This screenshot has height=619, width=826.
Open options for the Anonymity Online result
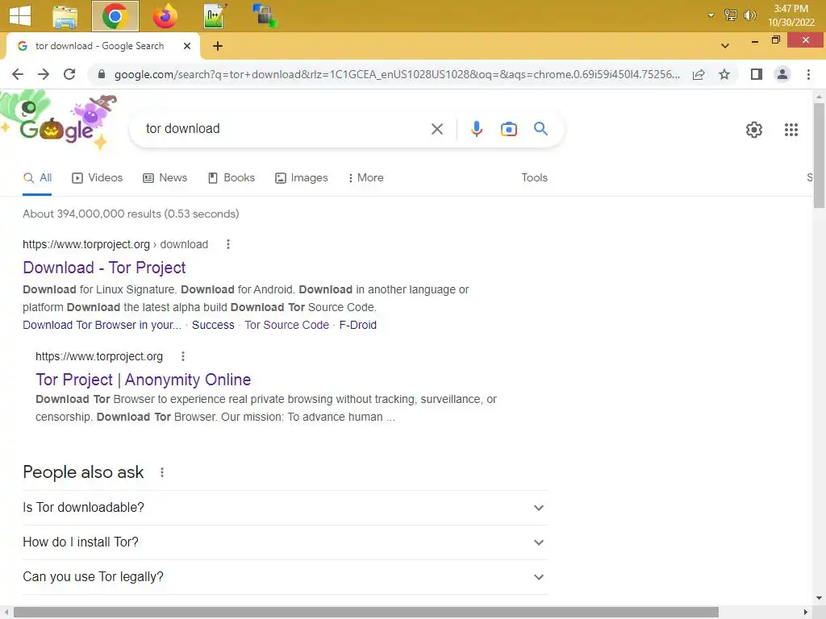[183, 356]
